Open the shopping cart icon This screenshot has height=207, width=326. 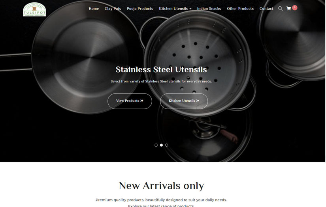click(x=288, y=9)
